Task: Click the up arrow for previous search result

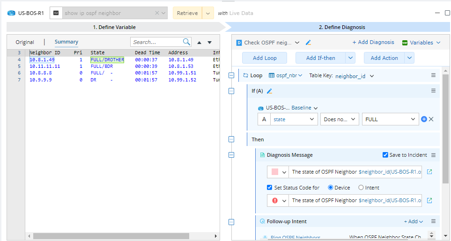Action: click(200, 43)
